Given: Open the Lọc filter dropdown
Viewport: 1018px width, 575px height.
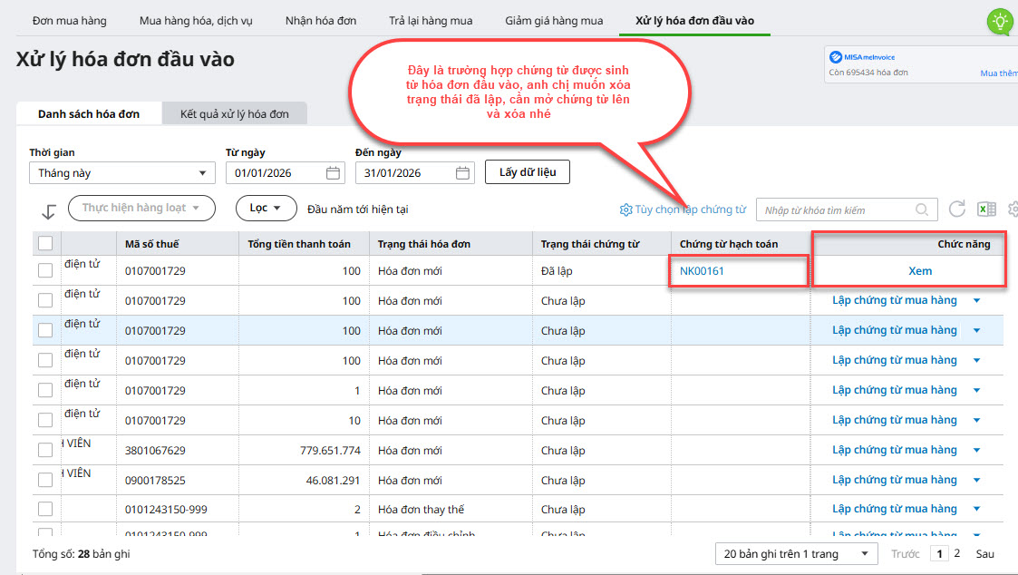Looking at the screenshot, I should pos(266,209).
